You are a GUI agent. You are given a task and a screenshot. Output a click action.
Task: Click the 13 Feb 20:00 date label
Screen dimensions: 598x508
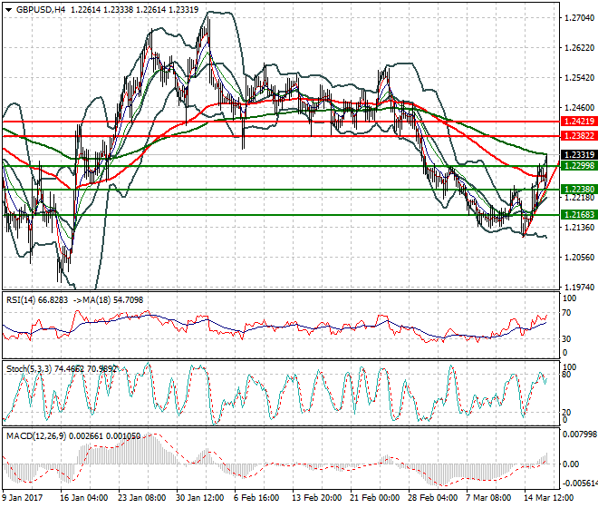316,498
